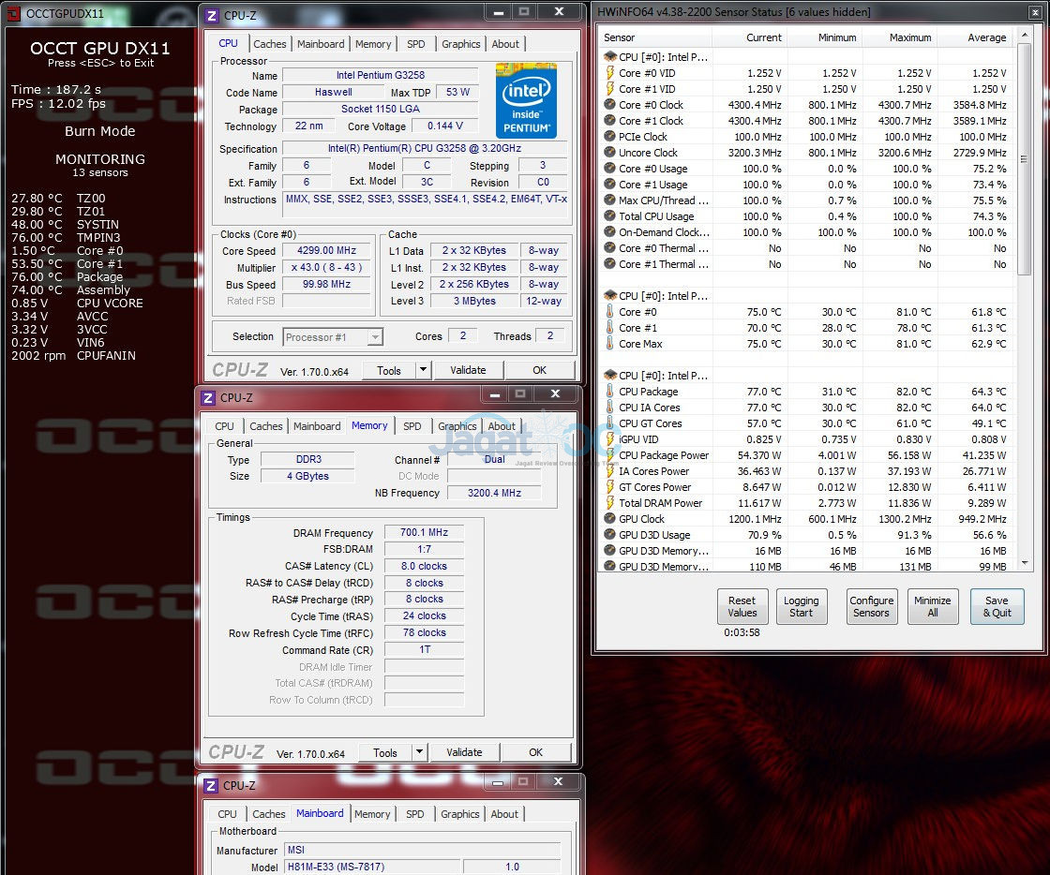Click the circle icon next to Total CPU Usage

pos(610,216)
